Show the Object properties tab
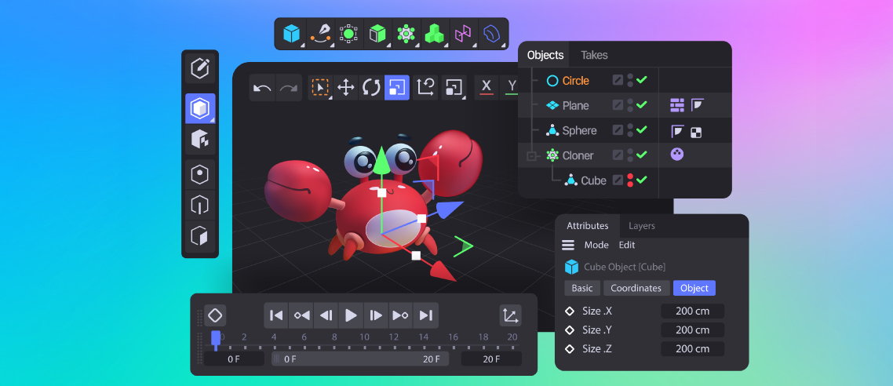 [x=694, y=288]
